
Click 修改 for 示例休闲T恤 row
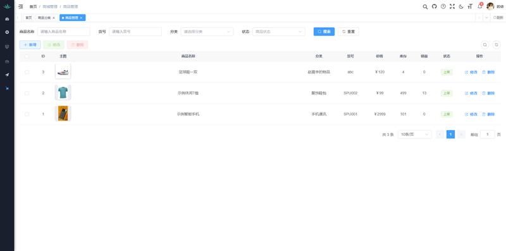(471, 93)
